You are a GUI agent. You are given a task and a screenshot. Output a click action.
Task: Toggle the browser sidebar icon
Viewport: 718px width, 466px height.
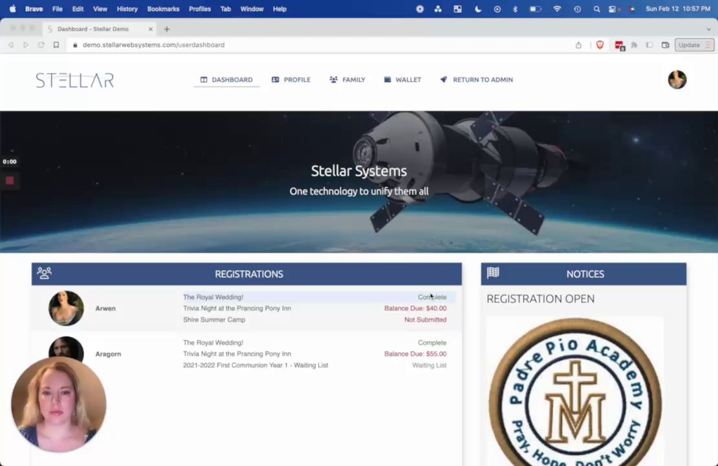649,45
